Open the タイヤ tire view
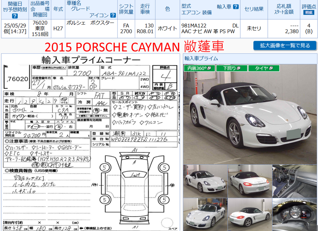Image resolution: width=318 pixels, height=231 pixels. point(264,68)
